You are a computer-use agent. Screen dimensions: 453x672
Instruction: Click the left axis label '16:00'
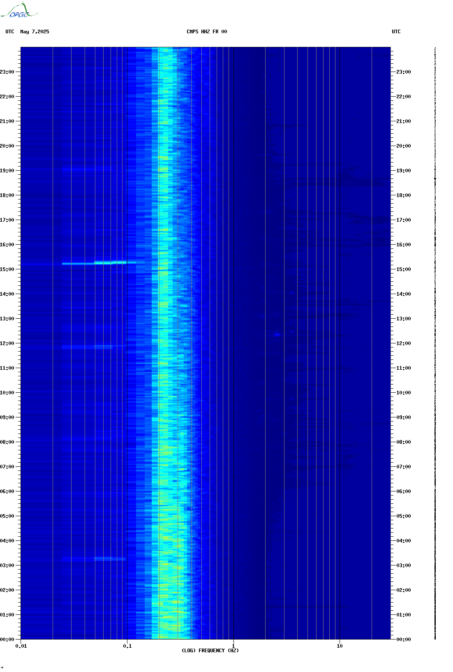(x=7, y=245)
